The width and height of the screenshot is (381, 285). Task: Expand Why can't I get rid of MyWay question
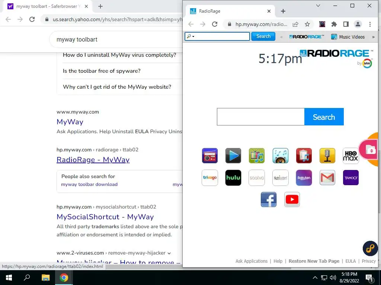pyautogui.click(x=117, y=87)
